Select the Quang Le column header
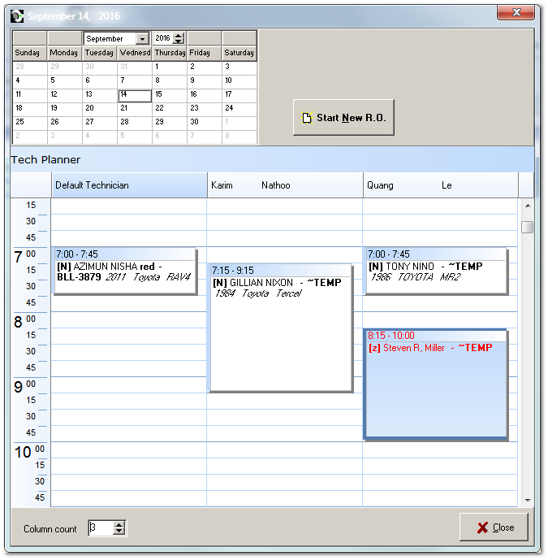This screenshot has width=548, height=560. tap(441, 185)
